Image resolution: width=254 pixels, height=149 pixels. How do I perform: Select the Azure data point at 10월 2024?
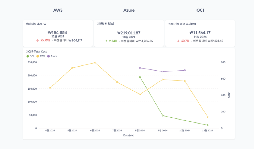pyautogui.click(x=185, y=70)
